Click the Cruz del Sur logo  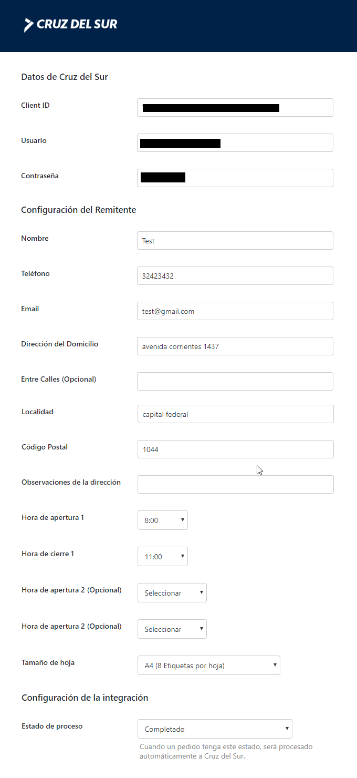pos(71,24)
